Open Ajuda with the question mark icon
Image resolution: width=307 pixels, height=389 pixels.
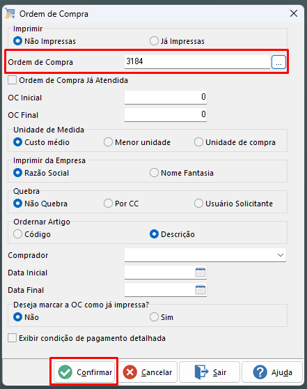(x=272, y=372)
